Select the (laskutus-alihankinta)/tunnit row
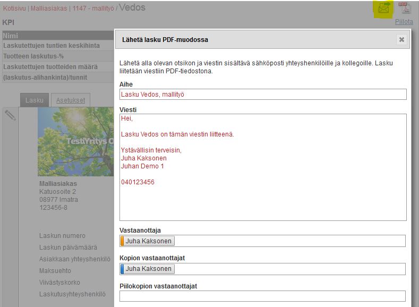419x307 pixels. (58, 78)
